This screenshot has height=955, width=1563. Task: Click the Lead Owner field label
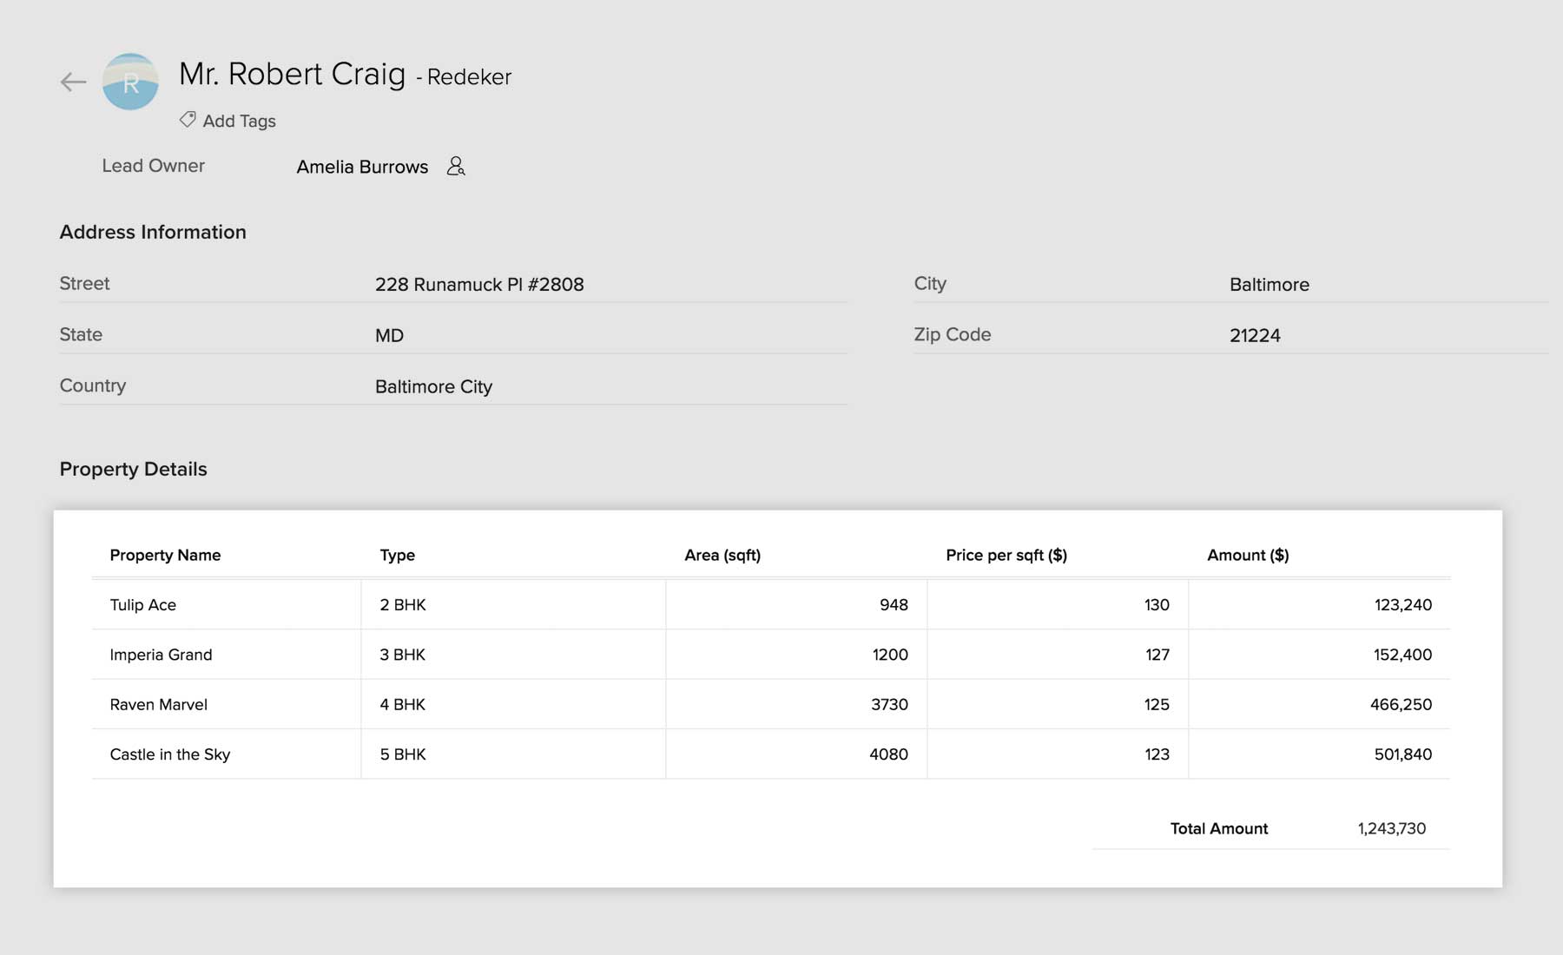(153, 166)
